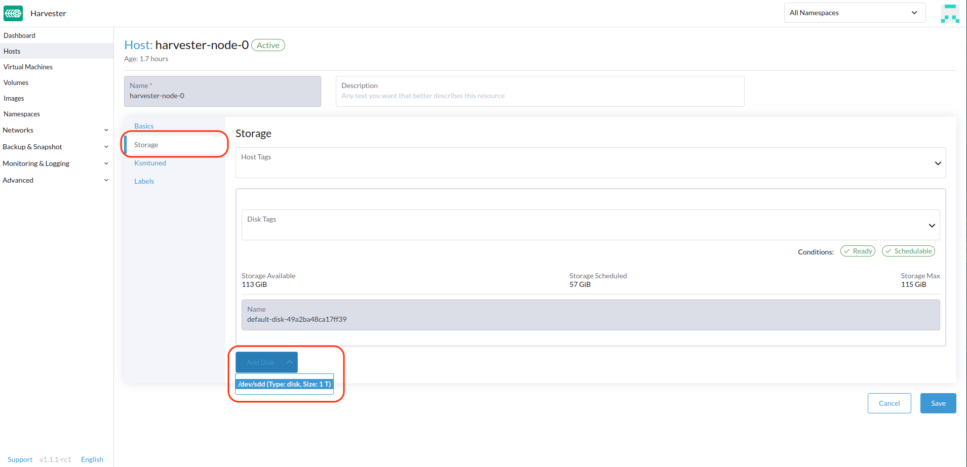The height and width of the screenshot is (467, 967).
Task: Switch to the Basics tab
Action: coord(144,126)
